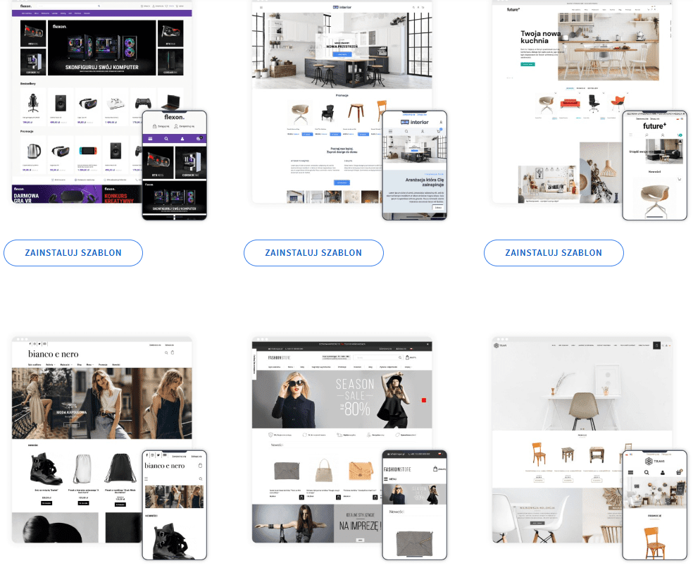The height and width of the screenshot is (575, 693).
Task: Click the interior template mobile preview
Action: coord(414,166)
